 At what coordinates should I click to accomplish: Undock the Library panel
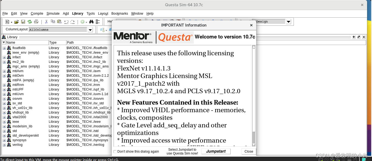pos(359,37)
